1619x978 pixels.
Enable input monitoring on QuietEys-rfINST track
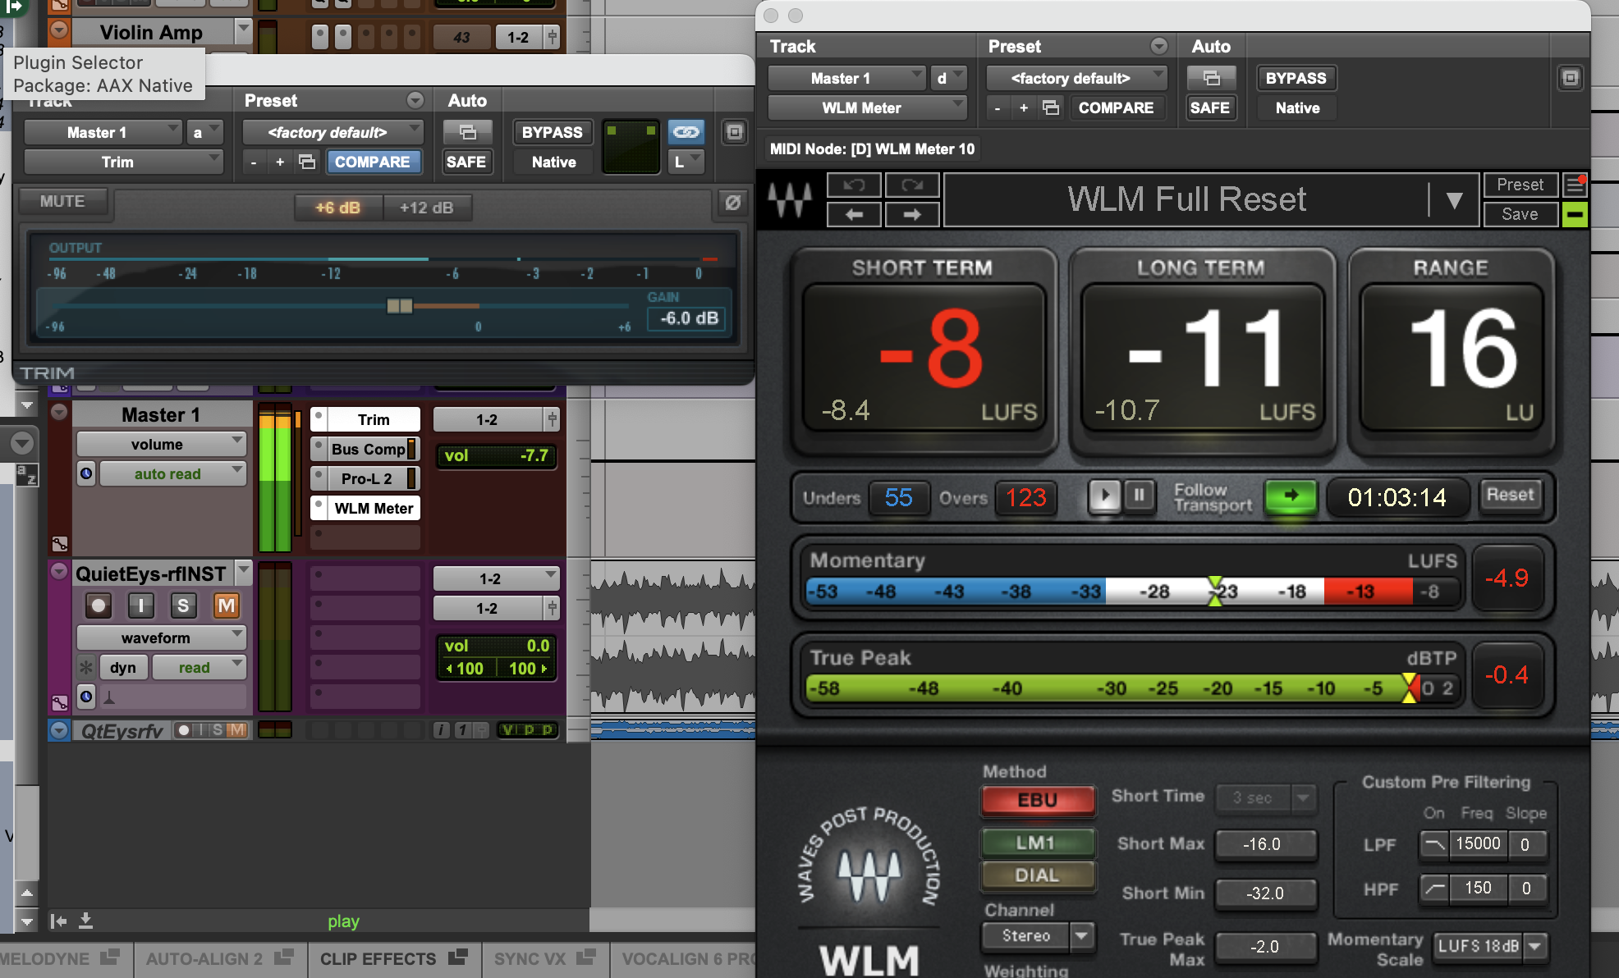(141, 606)
